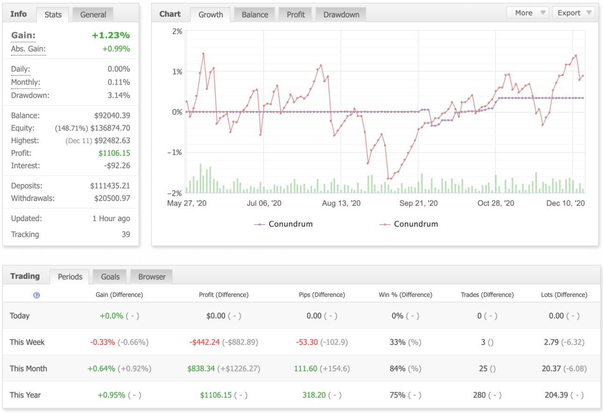
Task: Open the Goals tab
Action: click(110, 277)
